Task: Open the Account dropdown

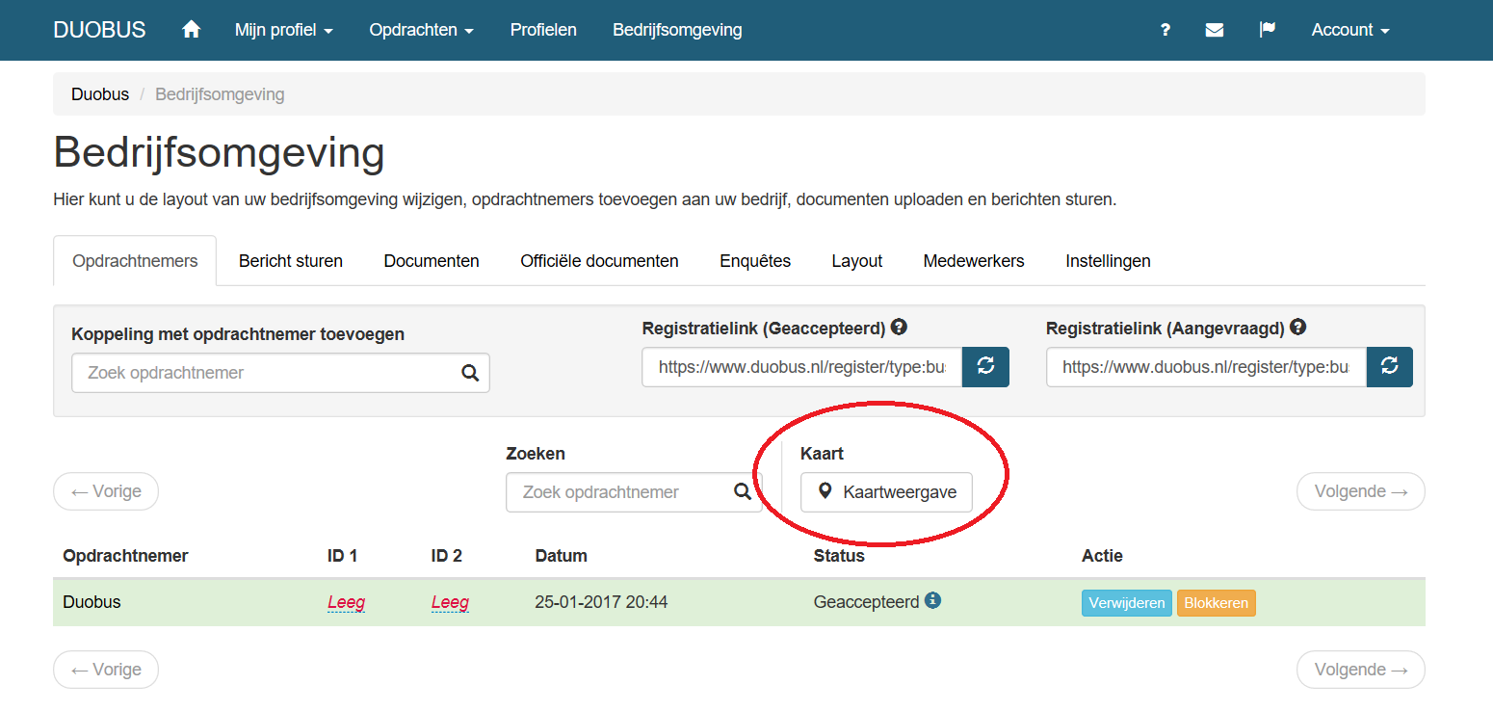Action: point(1349,30)
